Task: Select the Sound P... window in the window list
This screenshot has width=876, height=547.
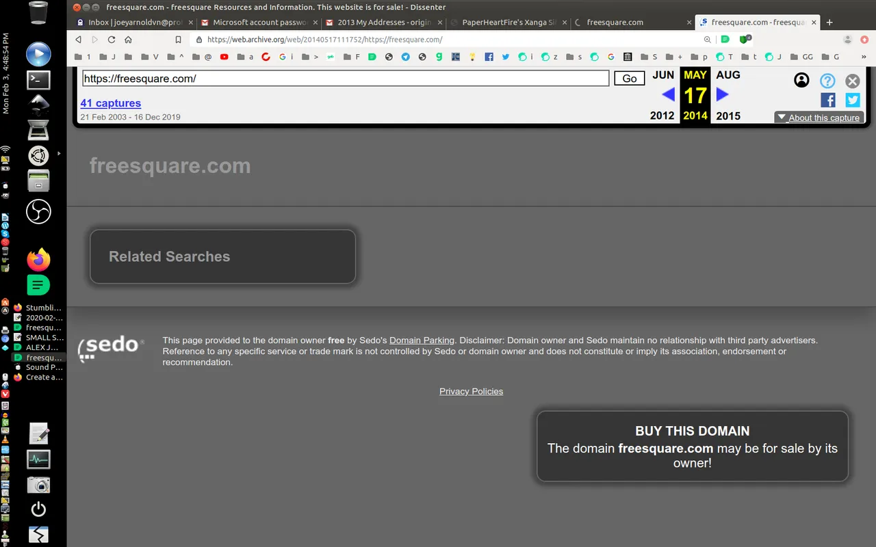Action: [x=38, y=367]
